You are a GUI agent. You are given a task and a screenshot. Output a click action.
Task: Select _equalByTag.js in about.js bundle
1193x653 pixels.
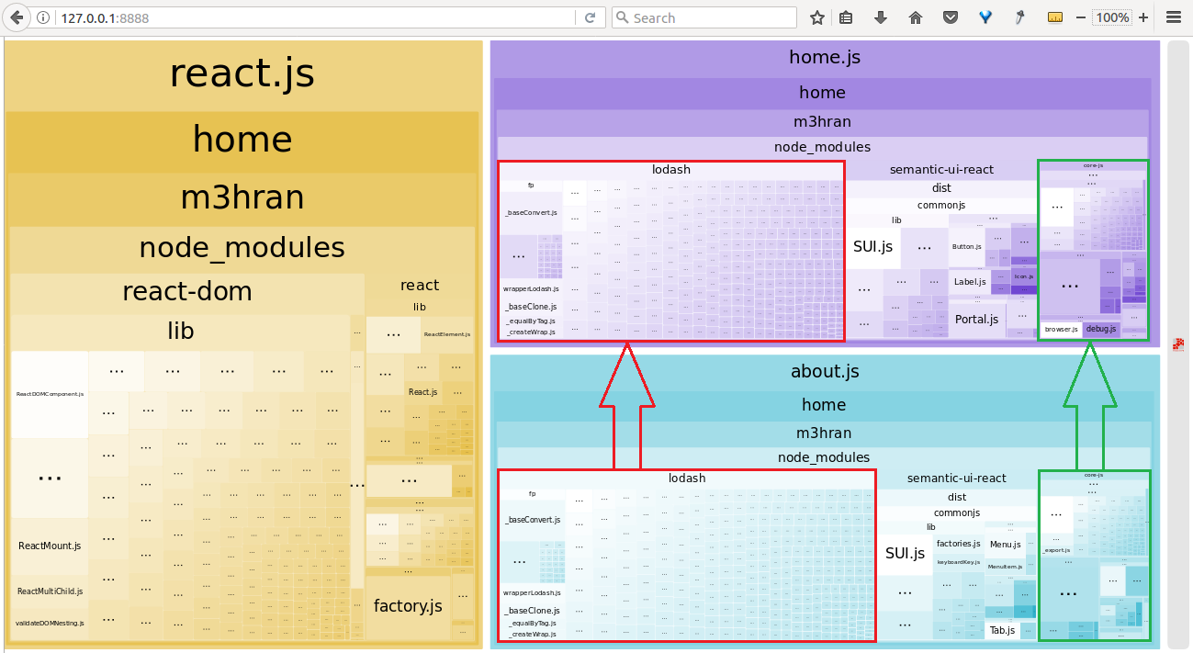click(532, 624)
